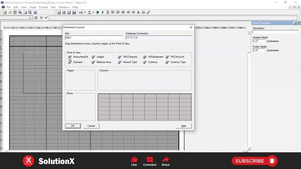Click the report canvas scroll down arrow
Viewport: 301px width, 169px height.
point(249,148)
